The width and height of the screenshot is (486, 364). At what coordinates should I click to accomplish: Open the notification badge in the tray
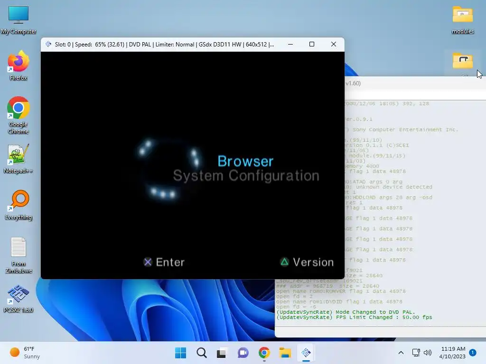[x=473, y=352]
